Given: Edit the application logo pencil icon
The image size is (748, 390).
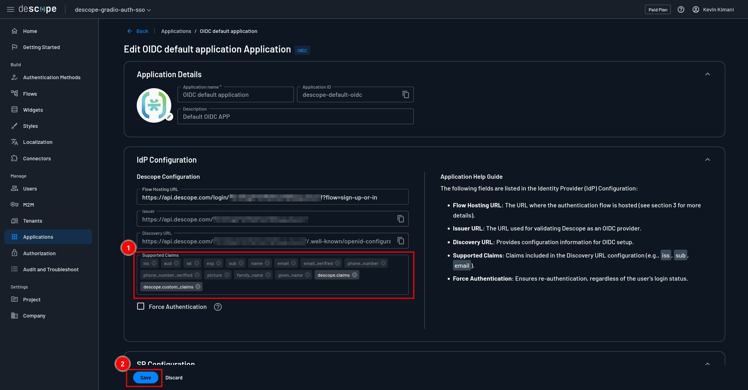Looking at the screenshot, I should tap(169, 117).
